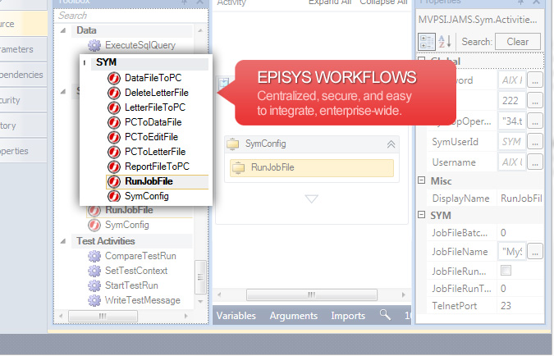Select the SymConfig icon in SYM popup
The width and height of the screenshot is (554, 356).
pos(114,196)
